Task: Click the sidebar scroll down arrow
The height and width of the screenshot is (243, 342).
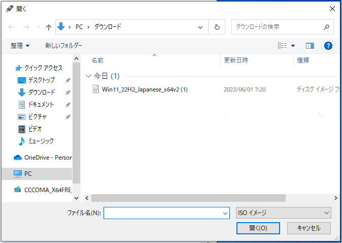Action: click(76, 198)
